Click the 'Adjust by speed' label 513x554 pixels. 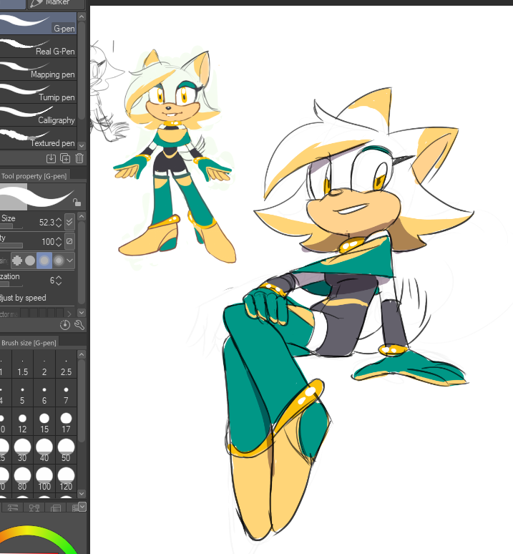tap(23, 298)
